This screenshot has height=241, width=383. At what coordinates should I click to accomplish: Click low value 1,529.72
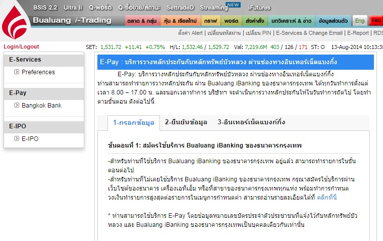(218, 47)
